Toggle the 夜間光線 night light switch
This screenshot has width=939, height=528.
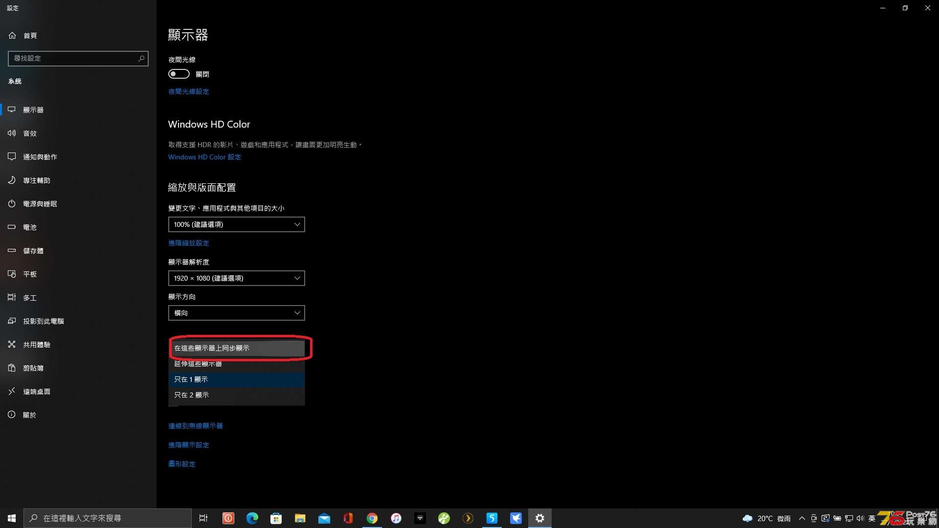point(179,74)
